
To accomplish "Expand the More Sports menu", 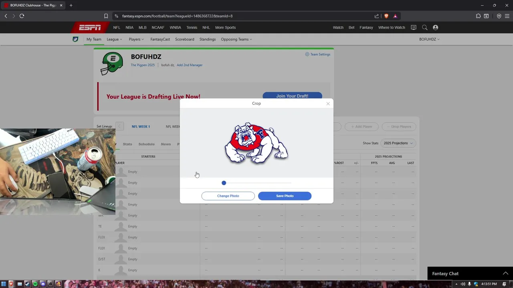I will point(225,28).
